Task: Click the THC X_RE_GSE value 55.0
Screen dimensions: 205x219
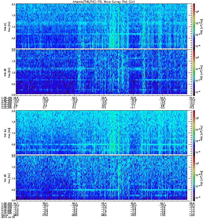Action: pos(45,203)
